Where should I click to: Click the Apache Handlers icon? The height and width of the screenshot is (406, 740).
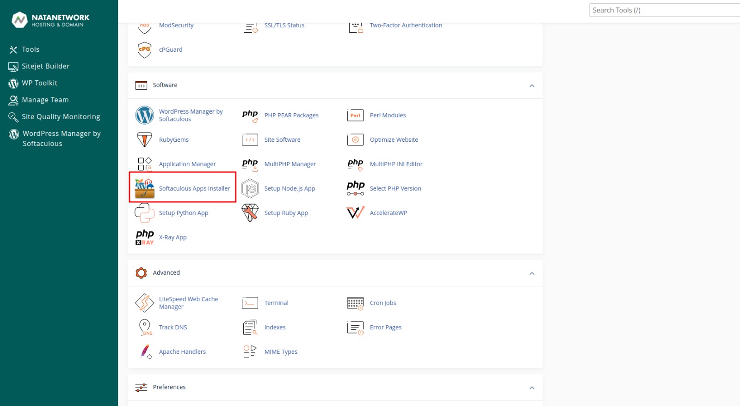pyautogui.click(x=146, y=352)
